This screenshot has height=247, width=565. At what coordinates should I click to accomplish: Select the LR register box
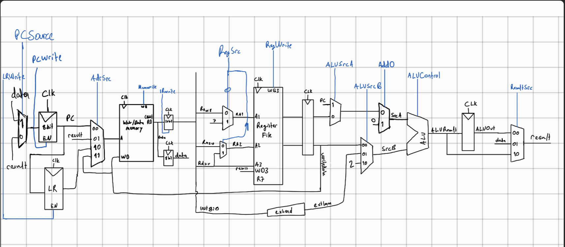pyautogui.click(x=54, y=188)
